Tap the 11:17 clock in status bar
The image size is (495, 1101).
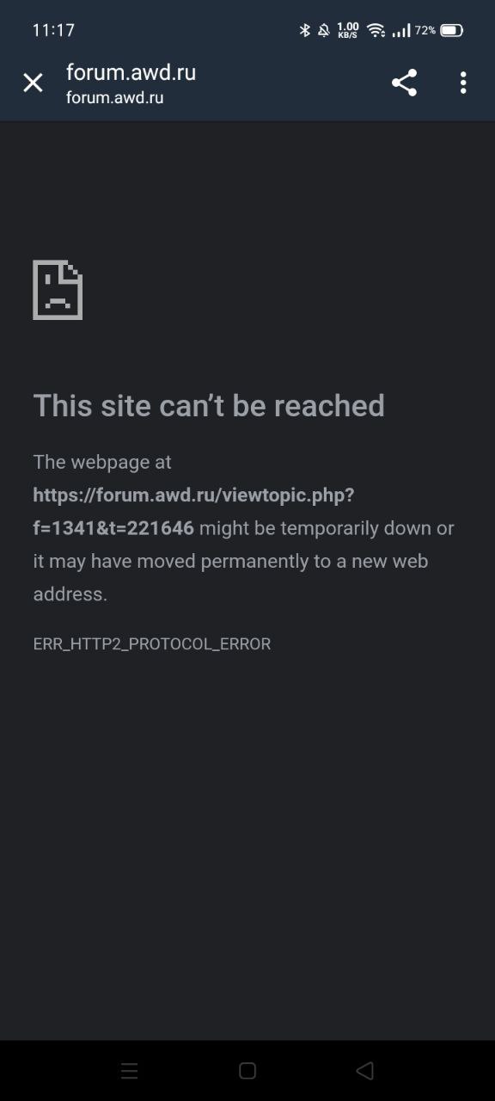point(53,30)
